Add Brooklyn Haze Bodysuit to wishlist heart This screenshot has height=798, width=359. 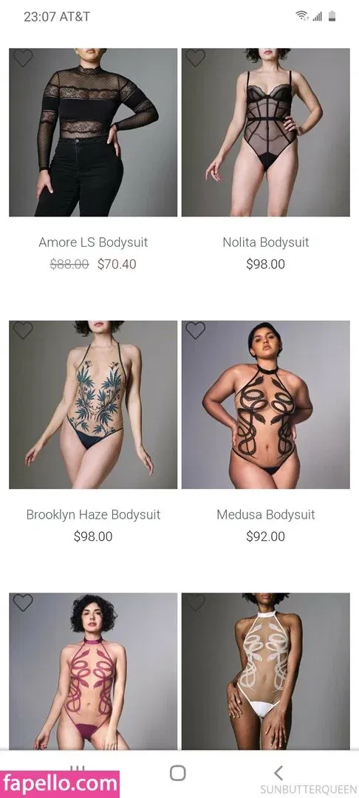[x=23, y=330]
